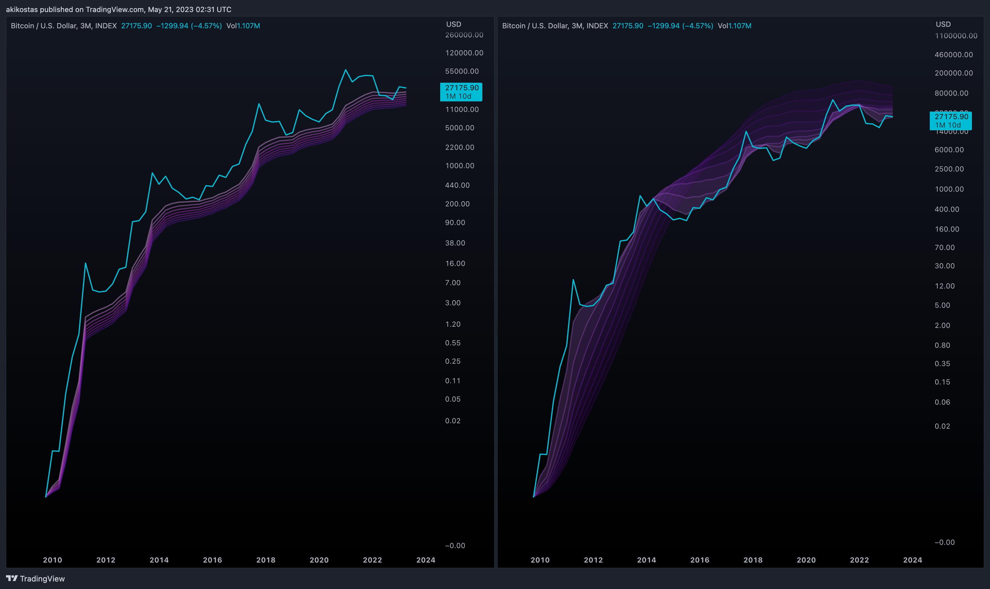Screen dimensions: 990x589
Task: Click left price axis label 38.00
Action: point(455,243)
